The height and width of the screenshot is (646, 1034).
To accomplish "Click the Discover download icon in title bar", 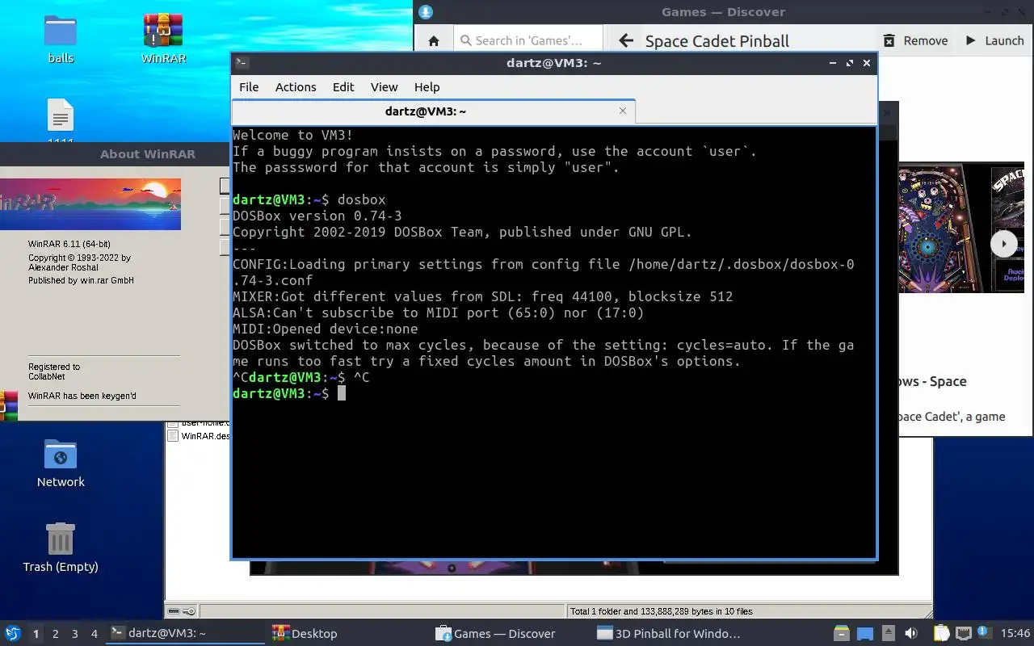I will point(426,12).
